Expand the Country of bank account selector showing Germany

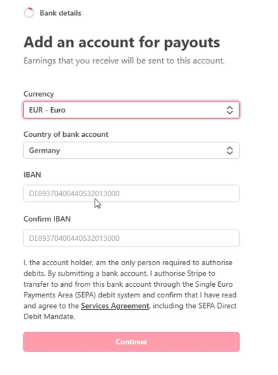pos(131,151)
